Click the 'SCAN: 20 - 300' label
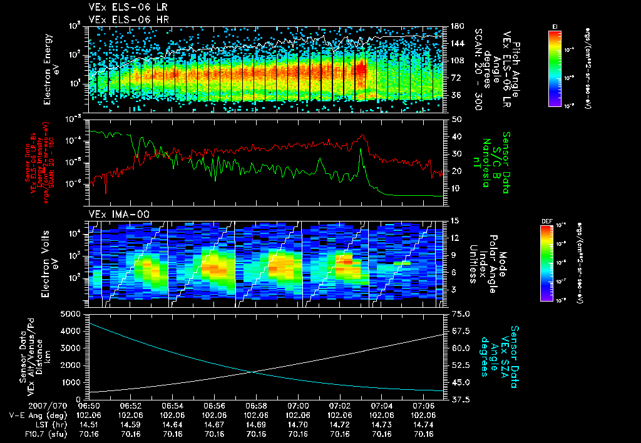Screen dimensions: 641x443 click(478, 69)
